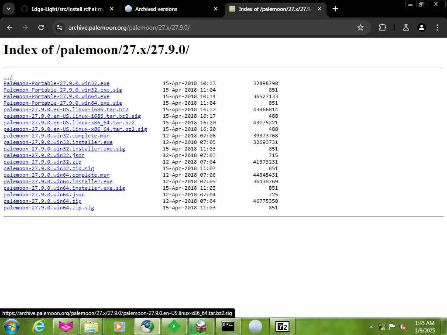This screenshot has width=447, height=335.
Task: Download Palemoon-Portable-27.9.0.win64.exe
Action: pos(56,96)
